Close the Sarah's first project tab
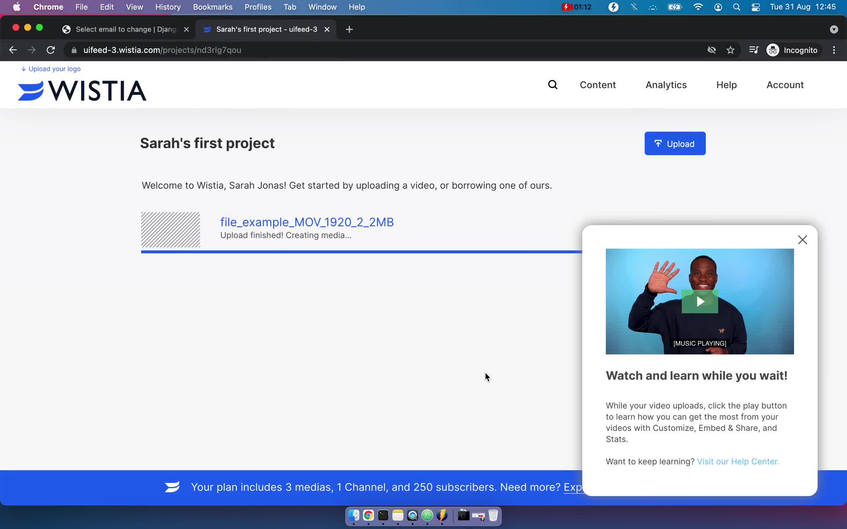 pos(327,29)
